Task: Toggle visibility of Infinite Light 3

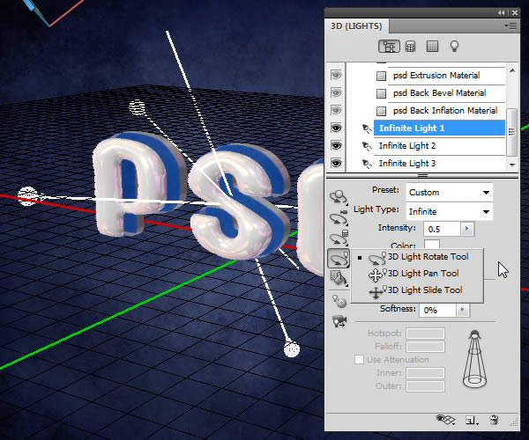Action: [338, 164]
